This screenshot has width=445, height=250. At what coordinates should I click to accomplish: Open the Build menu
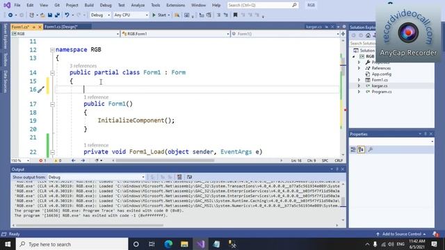point(89,5)
